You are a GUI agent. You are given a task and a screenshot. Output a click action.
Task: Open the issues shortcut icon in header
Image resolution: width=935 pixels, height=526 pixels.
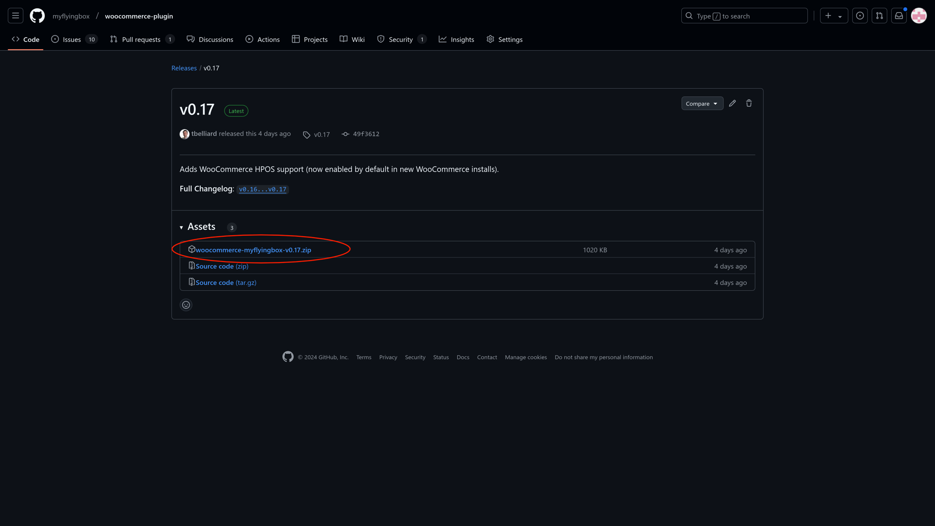pos(860,16)
